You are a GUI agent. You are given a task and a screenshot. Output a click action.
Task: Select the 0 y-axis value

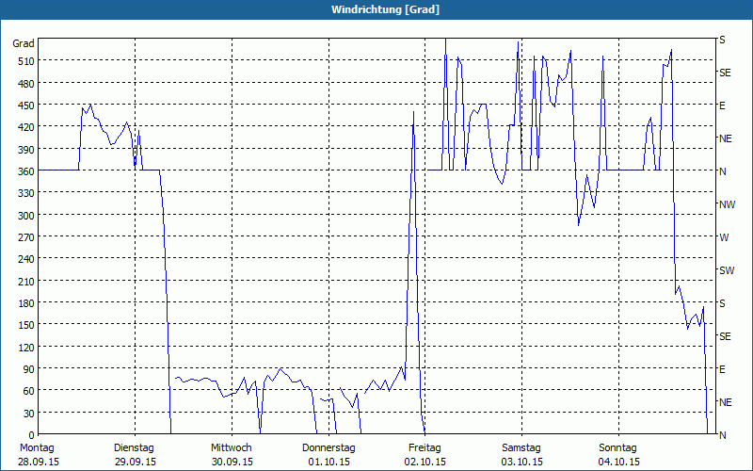click(32, 435)
